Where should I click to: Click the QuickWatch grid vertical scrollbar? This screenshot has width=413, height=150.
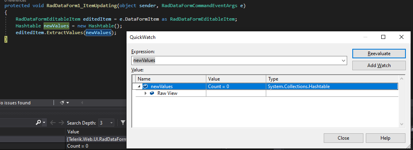pyautogui.click(x=401, y=101)
